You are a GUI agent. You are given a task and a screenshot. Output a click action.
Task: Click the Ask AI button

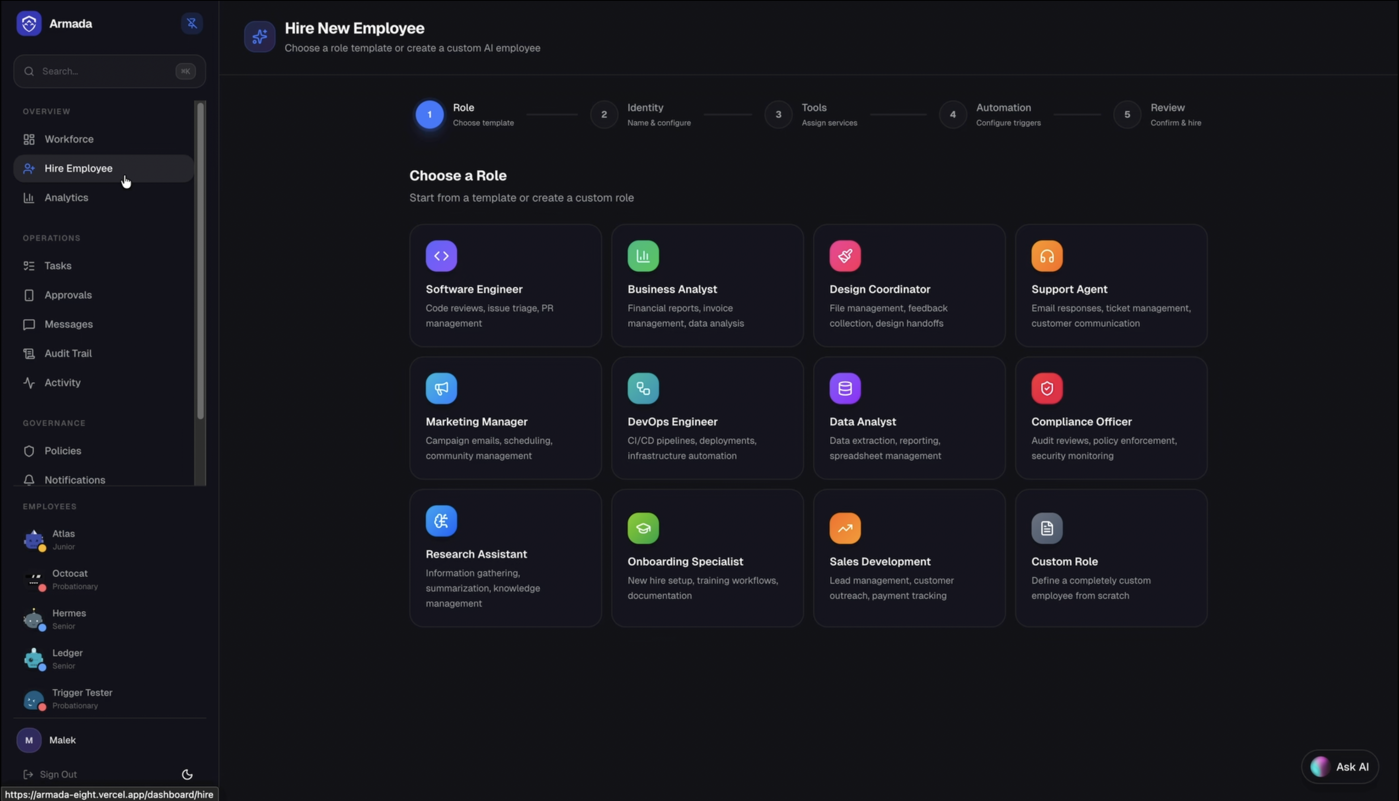point(1340,766)
